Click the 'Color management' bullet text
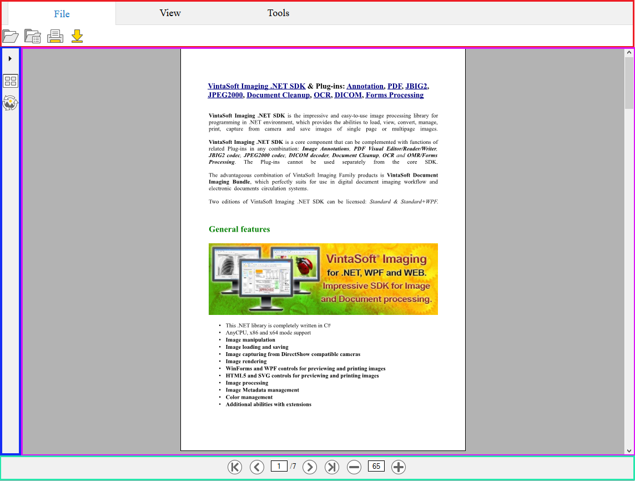Viewport: 635px width, 481px height. pos(249,397)
